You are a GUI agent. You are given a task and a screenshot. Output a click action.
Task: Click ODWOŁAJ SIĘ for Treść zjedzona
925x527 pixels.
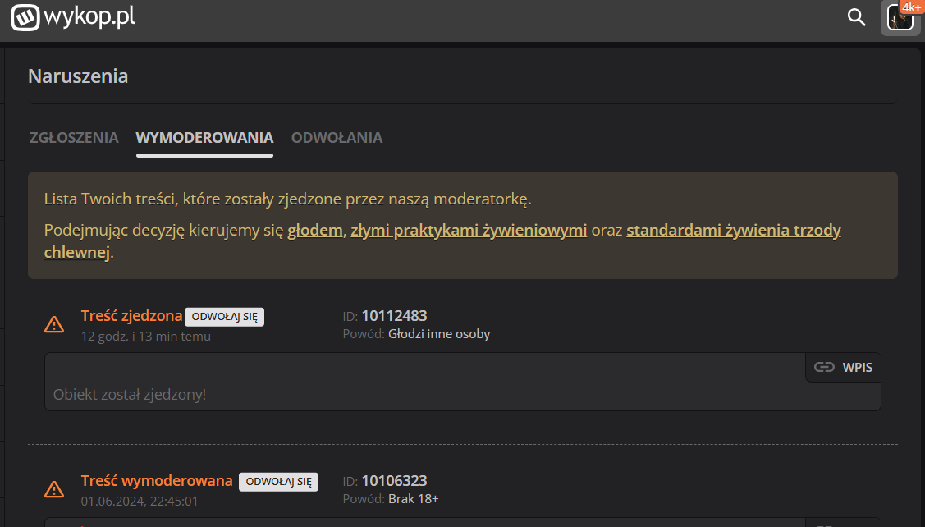click(x=225, y=317)
